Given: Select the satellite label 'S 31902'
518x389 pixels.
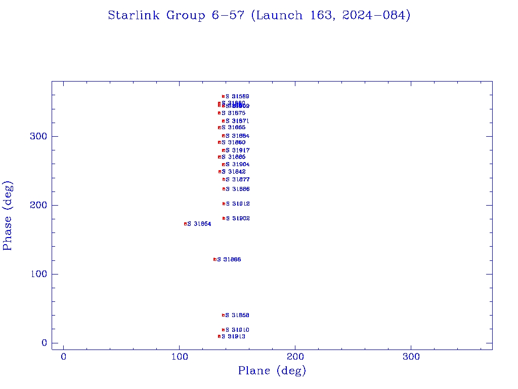Looking at the screenshot, I should (x=238, y=218).
